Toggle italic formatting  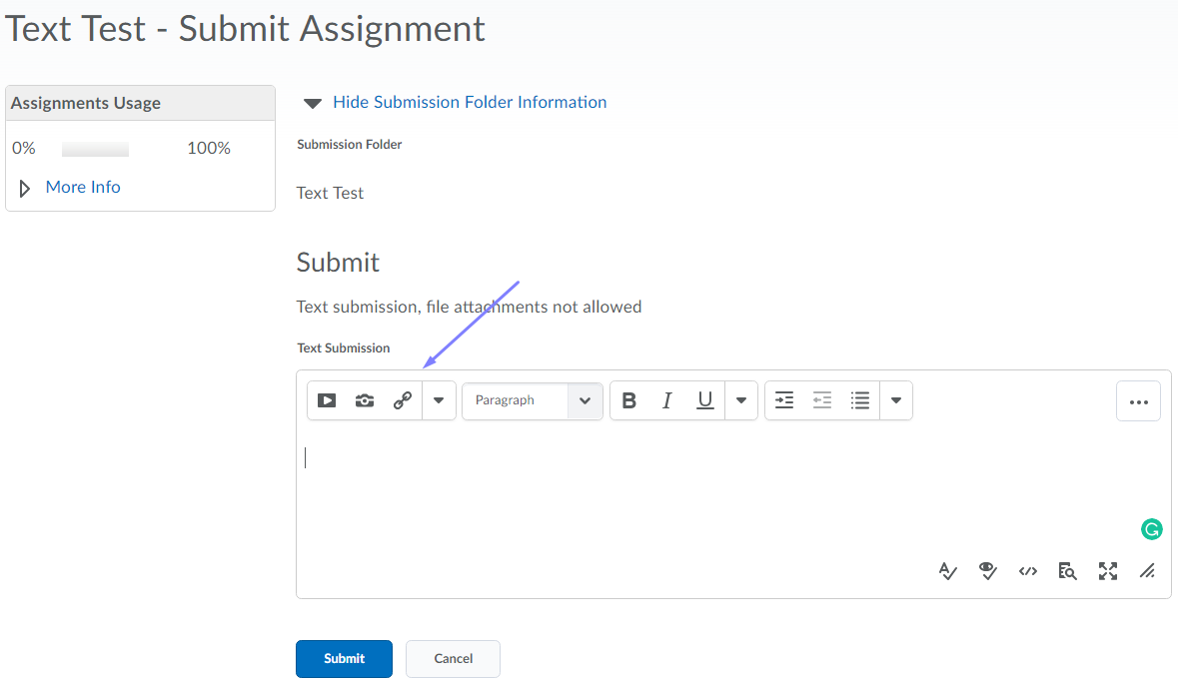click(x=666, y=400)
